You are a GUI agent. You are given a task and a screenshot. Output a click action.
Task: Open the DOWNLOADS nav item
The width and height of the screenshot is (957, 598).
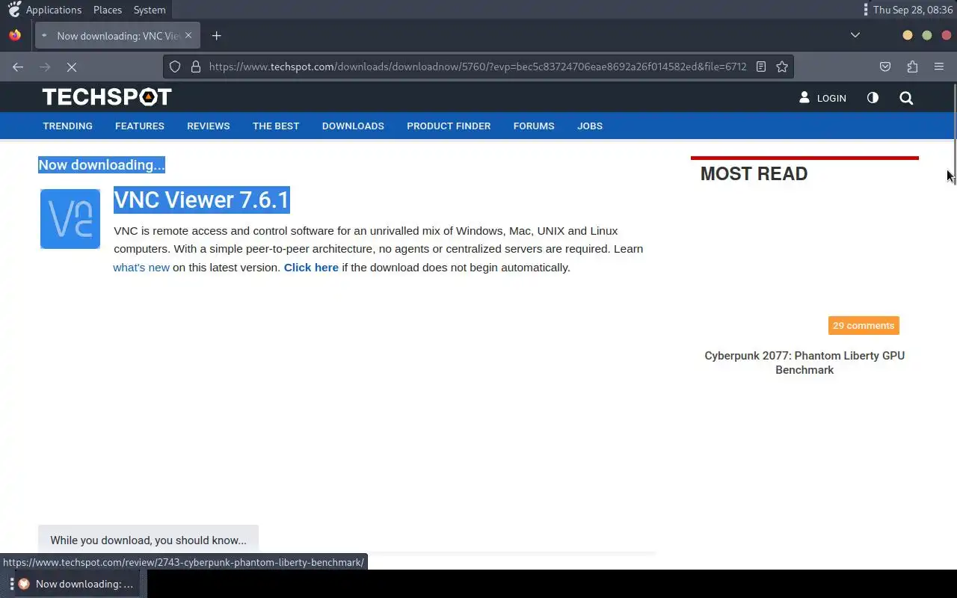click(353, 126)
